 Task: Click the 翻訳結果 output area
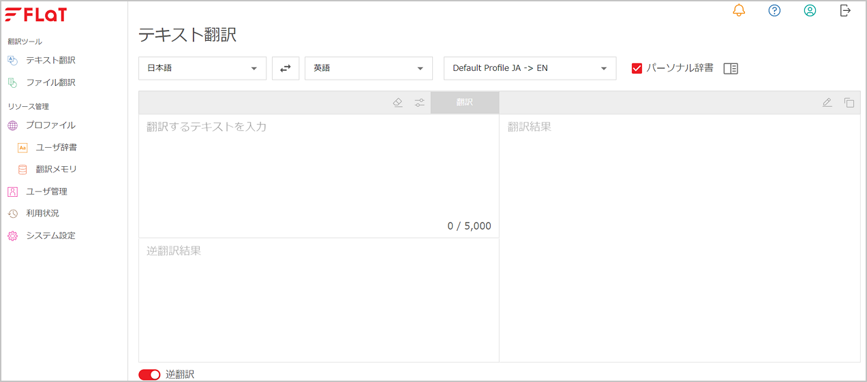[x=680, y=238]
